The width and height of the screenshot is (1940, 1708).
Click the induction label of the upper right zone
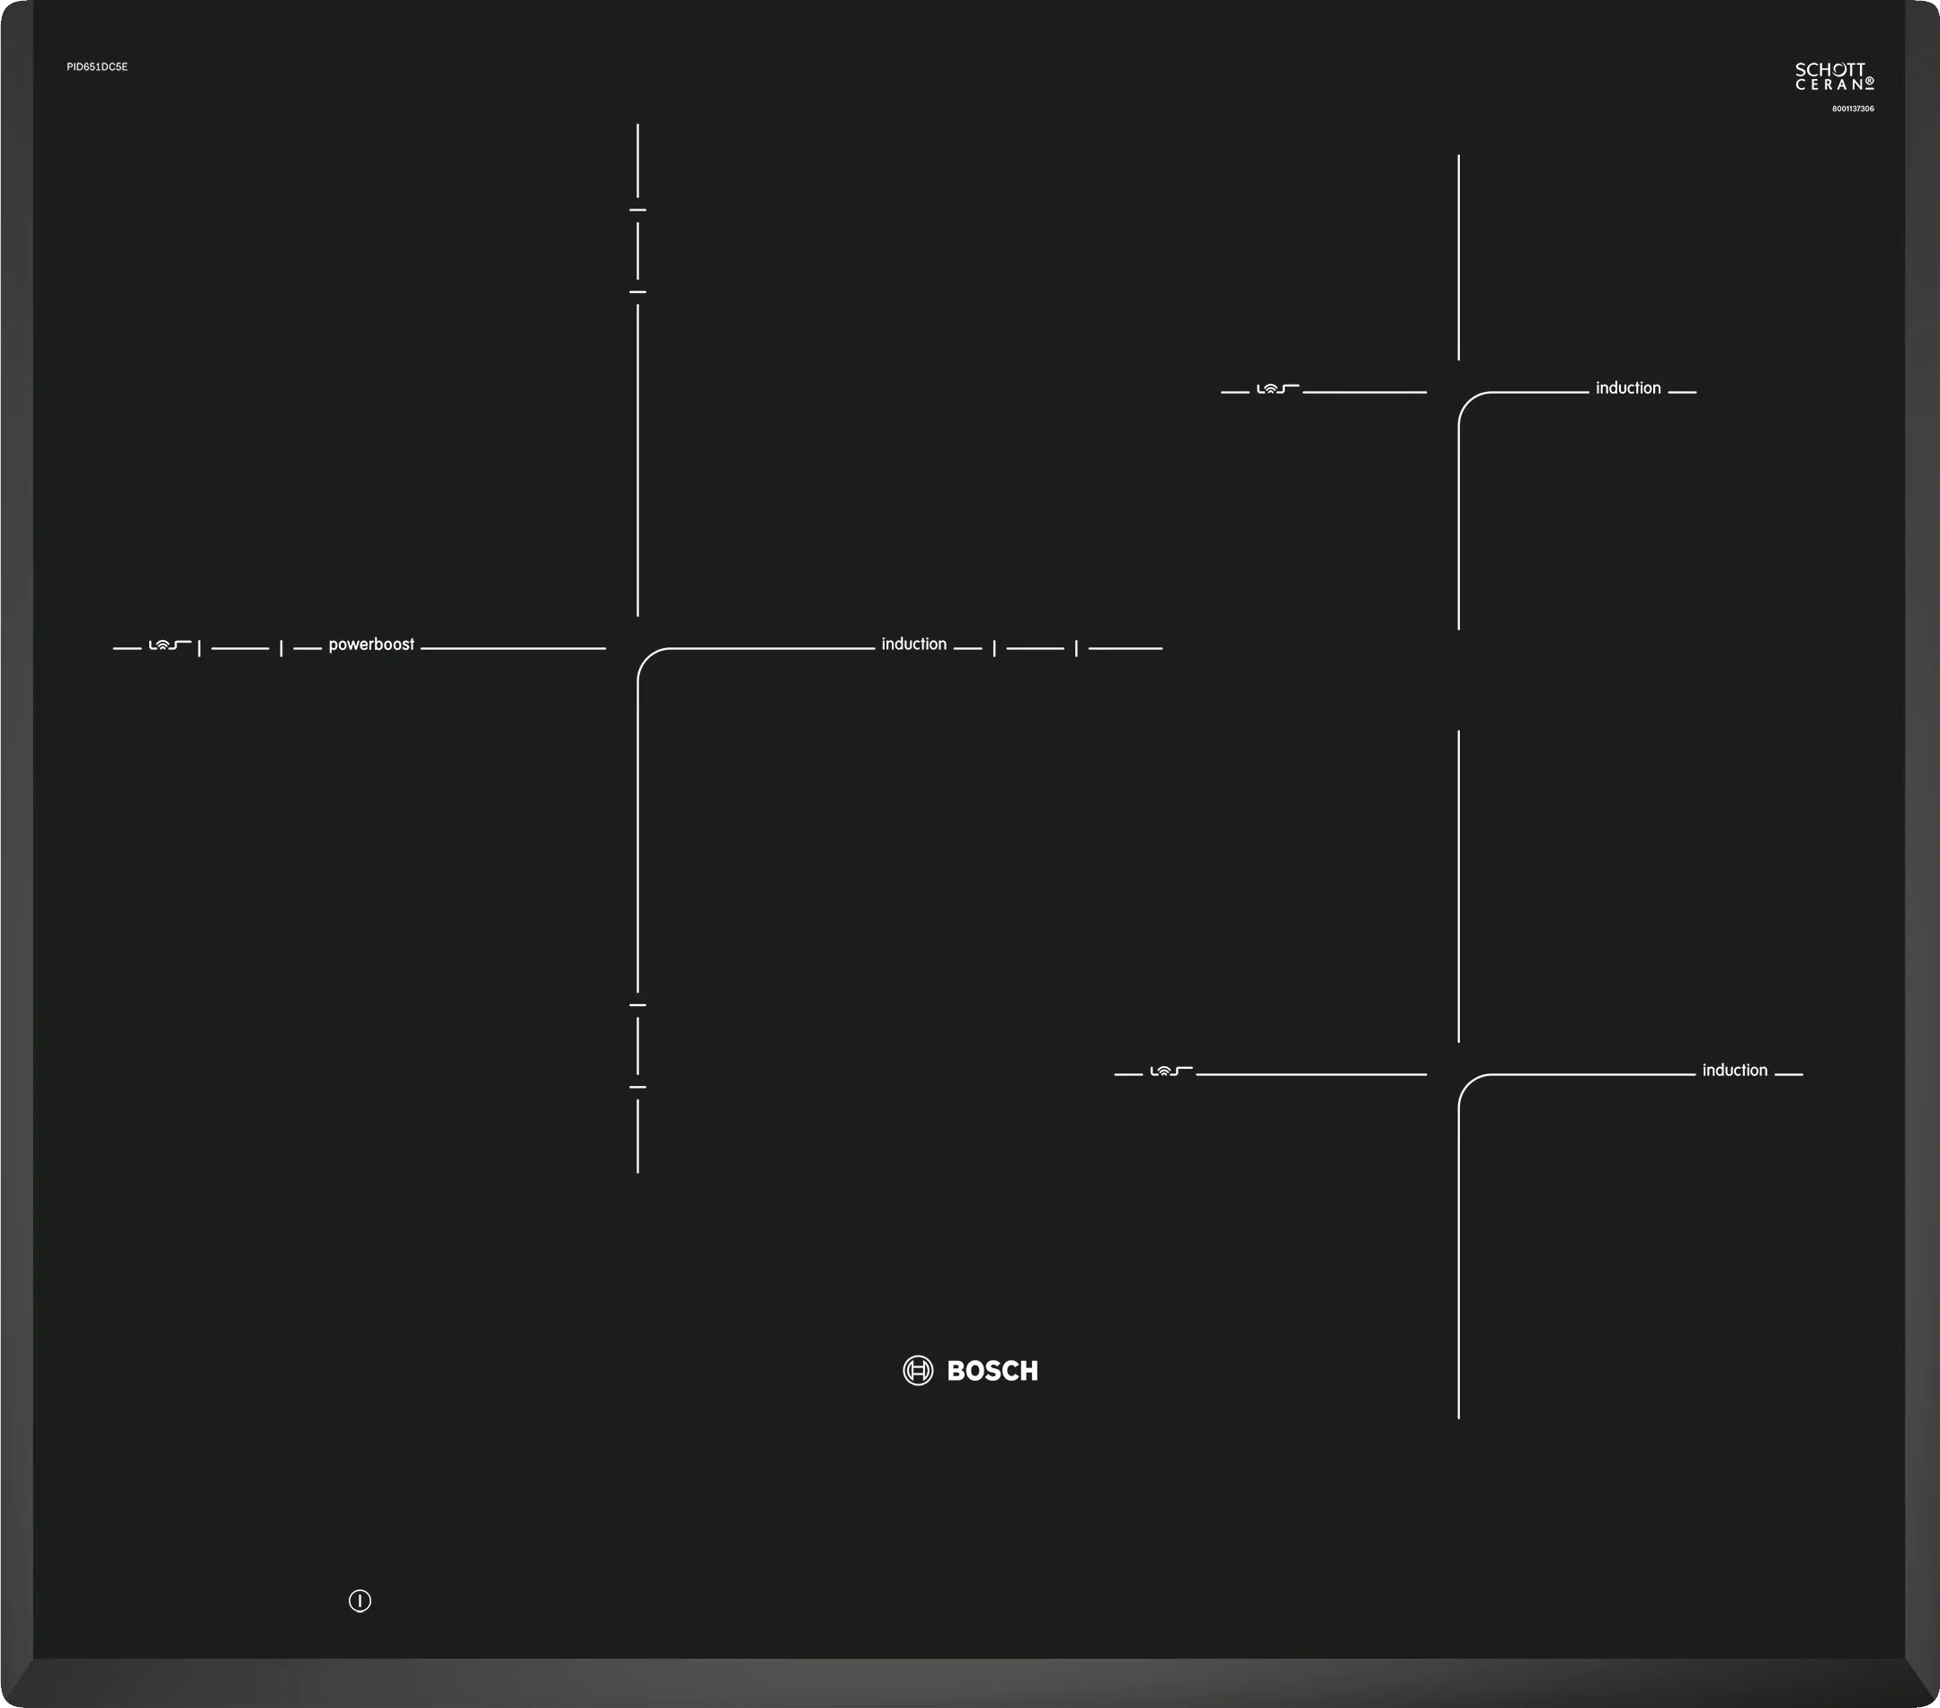coord(1628,388)
